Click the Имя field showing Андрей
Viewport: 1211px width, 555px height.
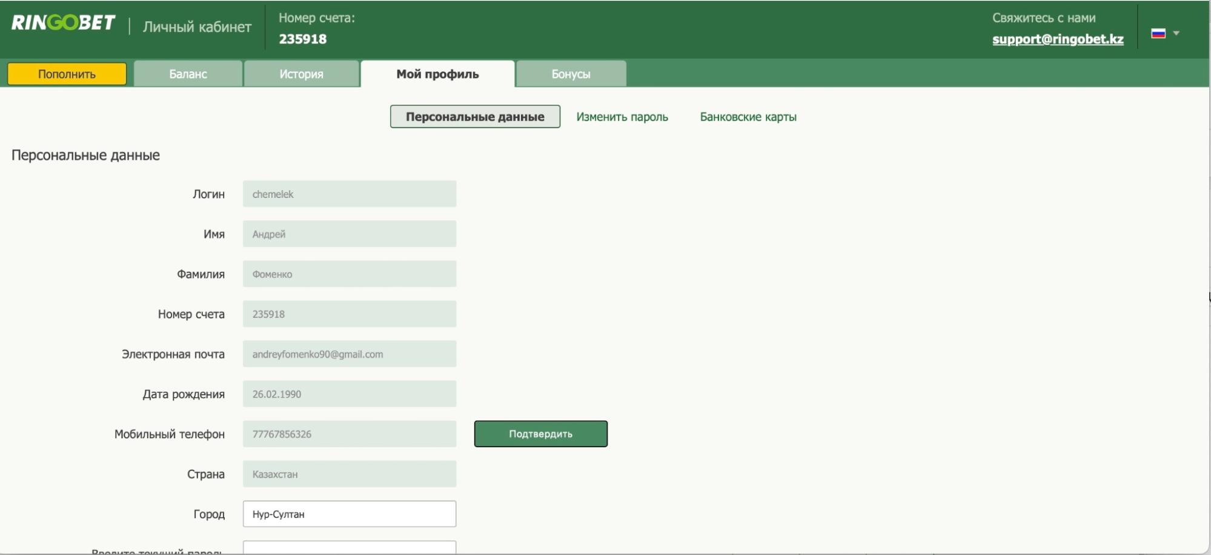(350, 234)
